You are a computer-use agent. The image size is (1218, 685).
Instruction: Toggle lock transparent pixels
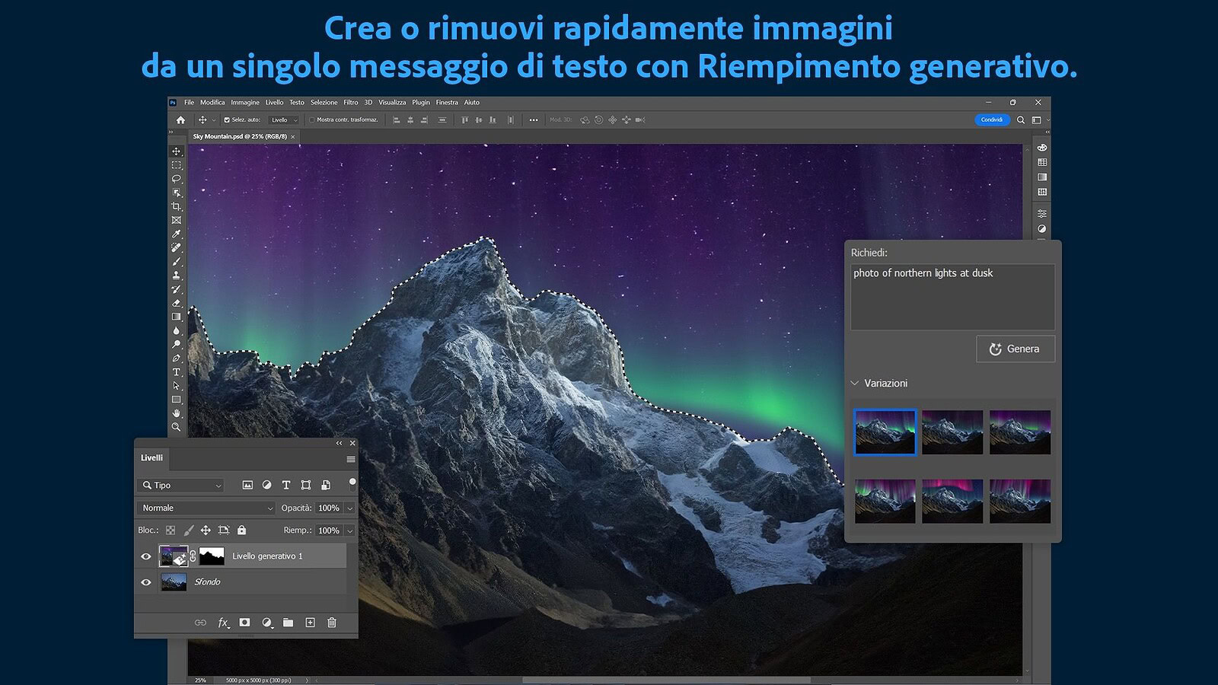click(171, 530)
